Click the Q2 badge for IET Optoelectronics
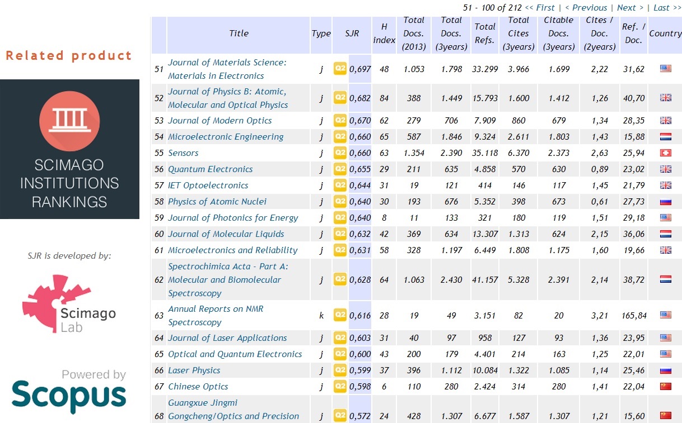Screen dimensions: 682x423 [x=340, y=185]
